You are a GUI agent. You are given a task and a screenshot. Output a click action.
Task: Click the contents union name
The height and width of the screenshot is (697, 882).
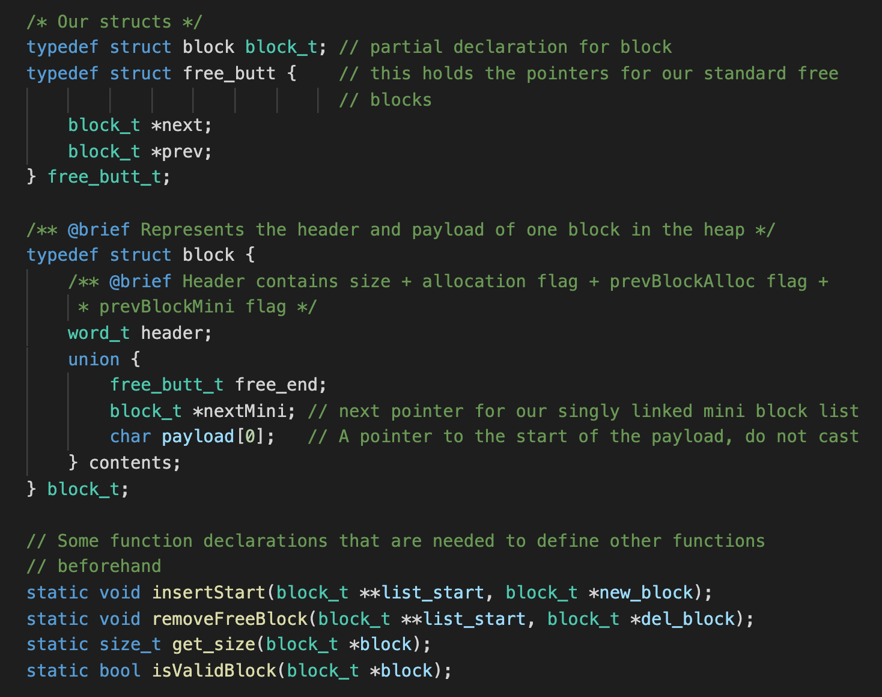[130, 463]
